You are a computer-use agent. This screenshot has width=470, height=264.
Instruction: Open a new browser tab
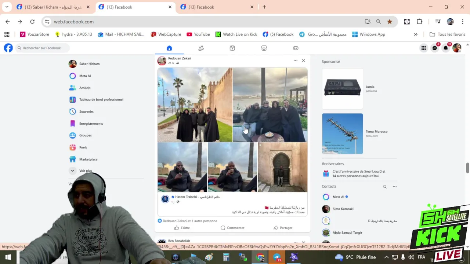[264, 7]
